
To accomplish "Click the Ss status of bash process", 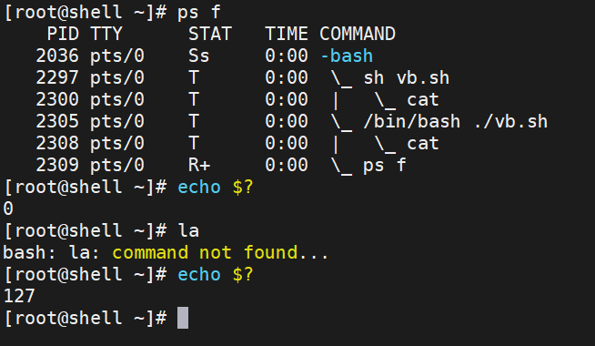I will pos(199,56).
